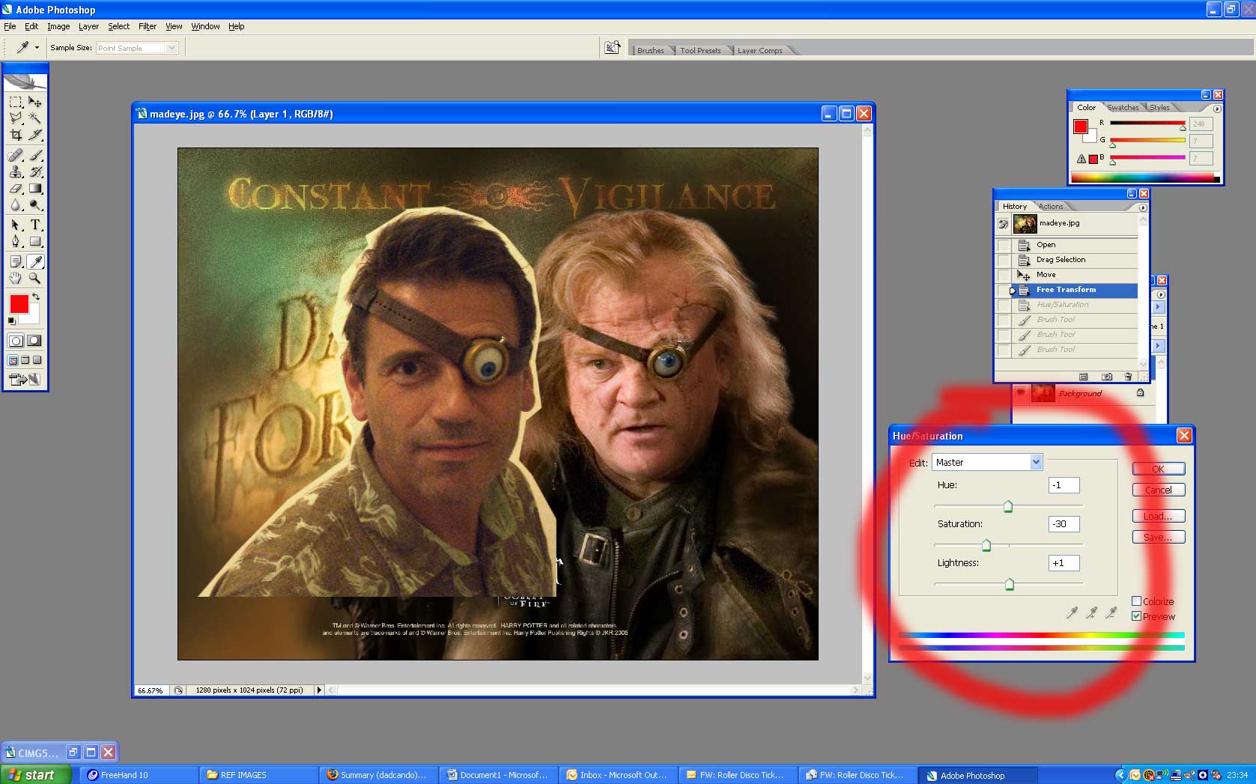The image size is (1256, 784).
Task: Click Cancel in Hue/Saturation dialog
Action: (x=1159, y=490)
